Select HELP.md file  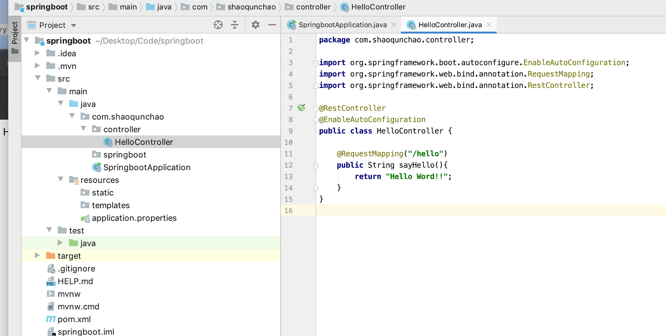tap(75, 281)
